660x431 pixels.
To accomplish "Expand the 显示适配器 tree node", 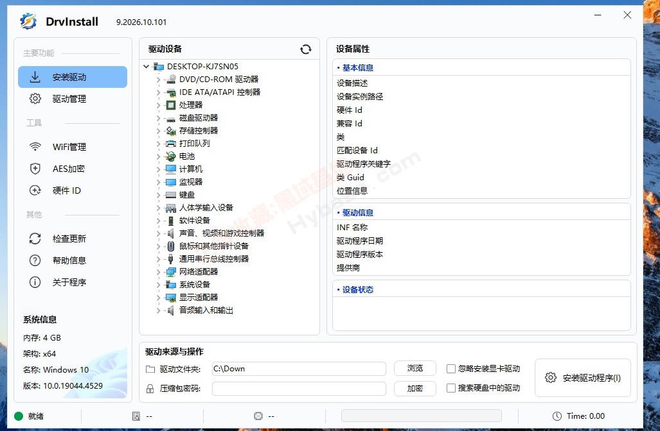I will pyautogui.click(x=159, y=298).
